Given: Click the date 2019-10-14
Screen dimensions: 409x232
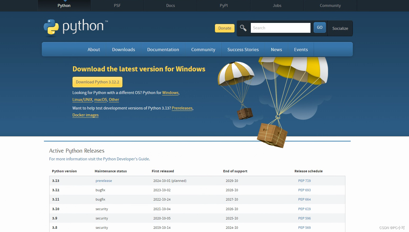Looking at the screenshot, I should [x=162, y=227].
